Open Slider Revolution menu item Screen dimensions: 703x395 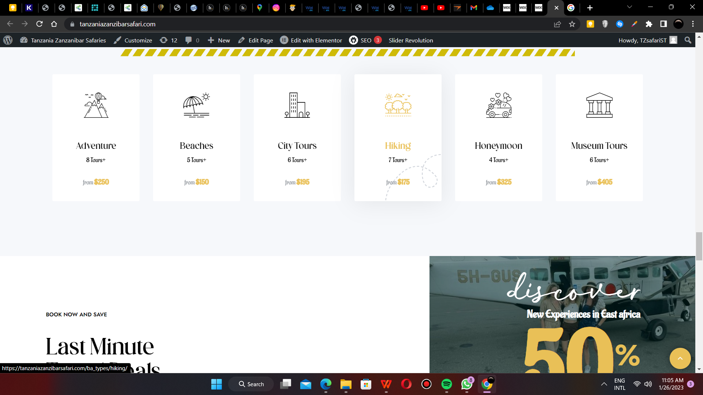pos(410,40)
